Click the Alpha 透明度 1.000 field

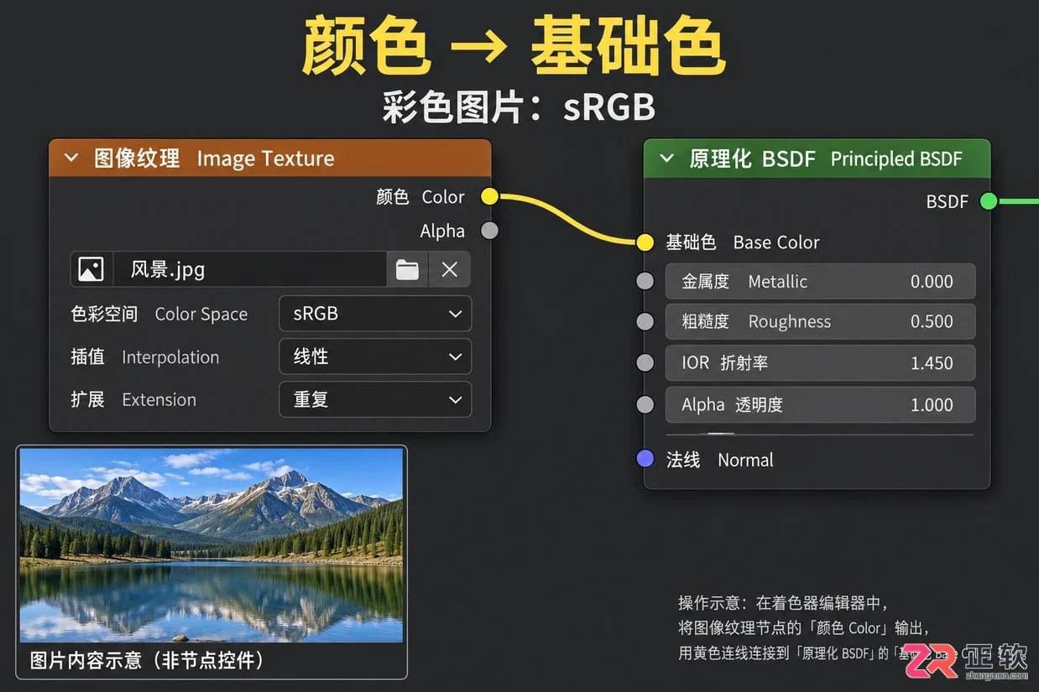point(821,404)
